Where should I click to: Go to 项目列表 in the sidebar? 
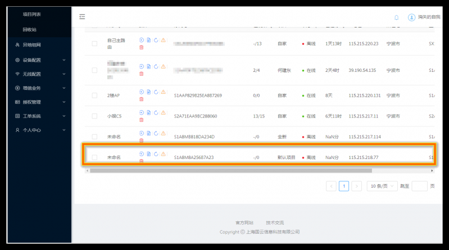click(x=32, y=14)
